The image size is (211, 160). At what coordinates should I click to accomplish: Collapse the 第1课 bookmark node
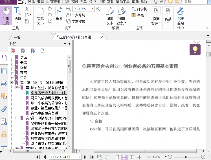tap(17, 88)
